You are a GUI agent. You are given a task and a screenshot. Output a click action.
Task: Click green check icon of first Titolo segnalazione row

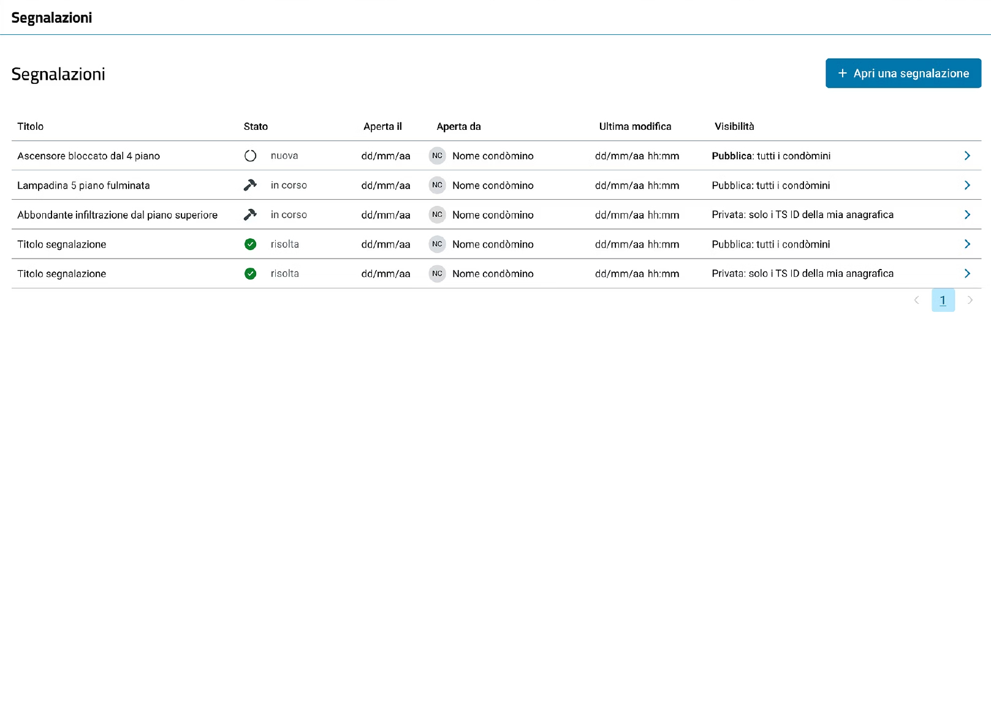point(250,244)
